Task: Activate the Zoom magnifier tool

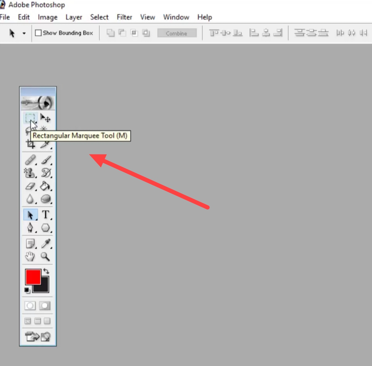Action: tap(45, 257)
